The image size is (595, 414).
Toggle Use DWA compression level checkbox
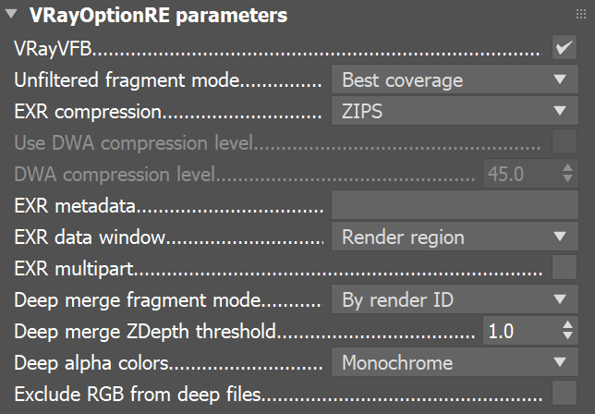pos(564,143)
